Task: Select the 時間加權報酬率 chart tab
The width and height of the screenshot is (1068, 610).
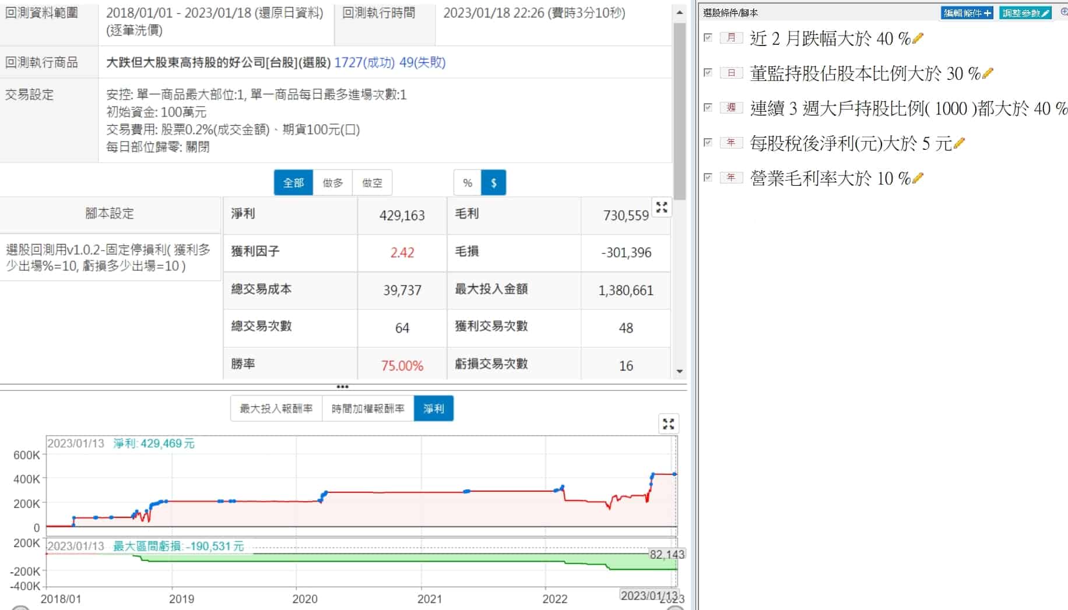Action: 368,409
